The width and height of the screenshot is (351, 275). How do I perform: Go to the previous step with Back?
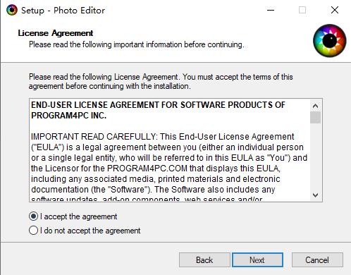tap(204, 260)
